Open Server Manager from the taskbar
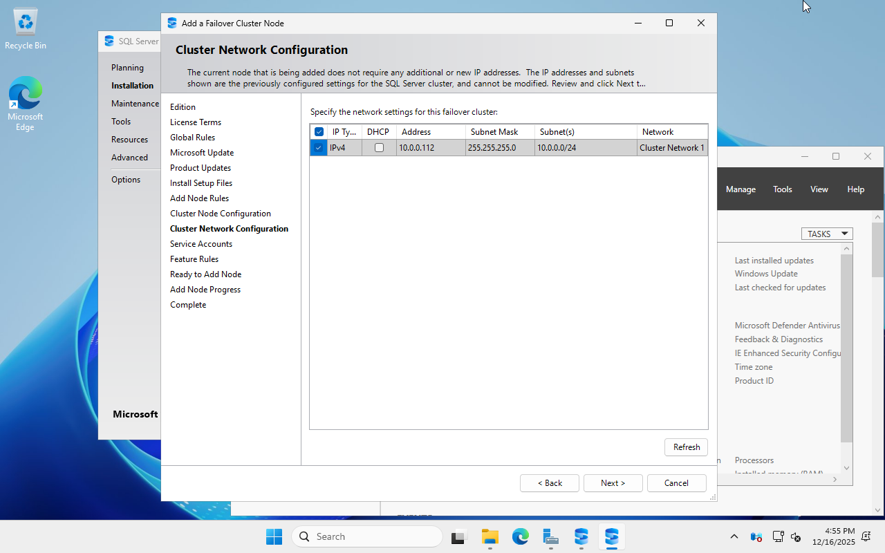The height and width of the screenshot is (553, 885). tap(550, 536)
